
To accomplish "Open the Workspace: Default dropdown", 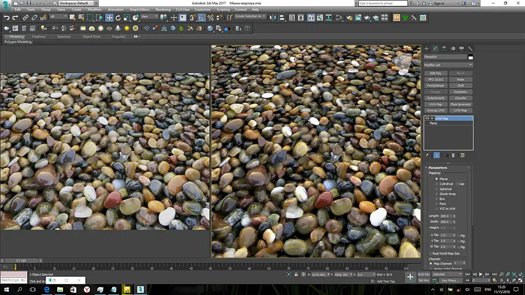I will point(76,3).
